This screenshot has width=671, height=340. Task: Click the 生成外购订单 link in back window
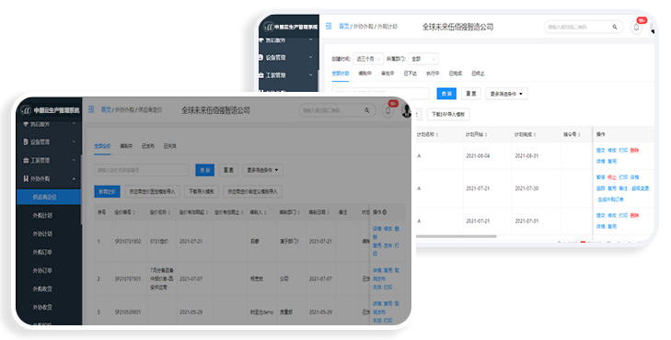611,199
